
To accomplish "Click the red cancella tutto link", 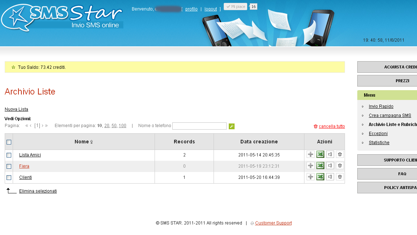I will click(x=332, y=126).
